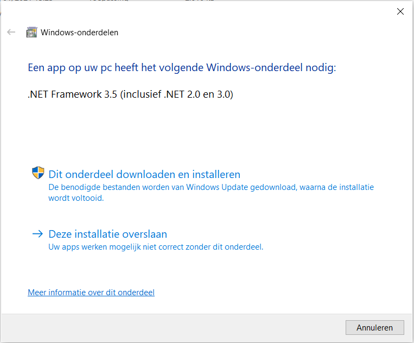414x343 pixels.
Task: Click the Windows-onderdeel nodig part of the heading
Action: [x=271, y=68]
